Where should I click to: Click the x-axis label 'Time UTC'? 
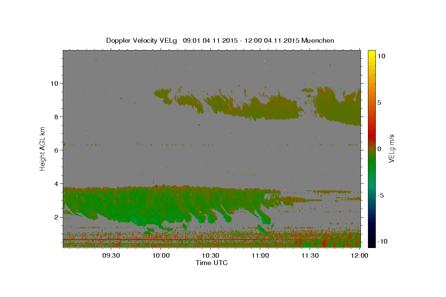pos(211,263)
